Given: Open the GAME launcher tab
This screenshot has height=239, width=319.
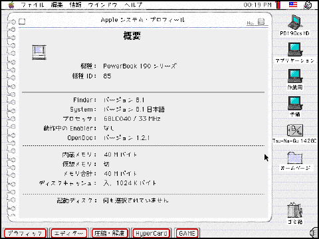Looking at the screenshot, I should click(187, 233).
